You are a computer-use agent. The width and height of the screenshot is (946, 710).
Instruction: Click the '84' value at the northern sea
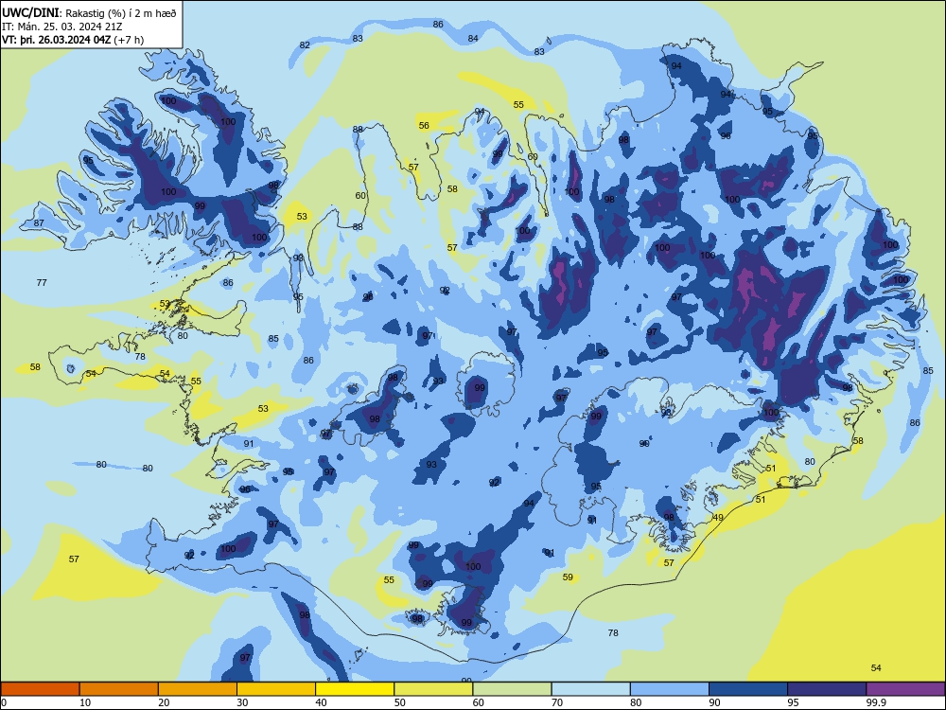473,38
